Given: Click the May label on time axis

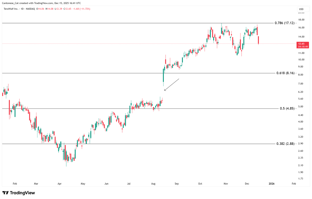Looking at the screenshot, I should click(83, 184).
